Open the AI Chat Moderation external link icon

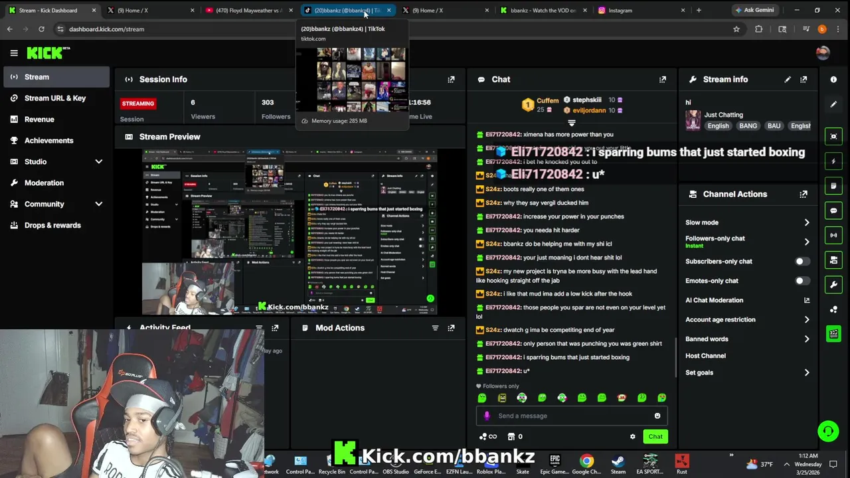807,300
